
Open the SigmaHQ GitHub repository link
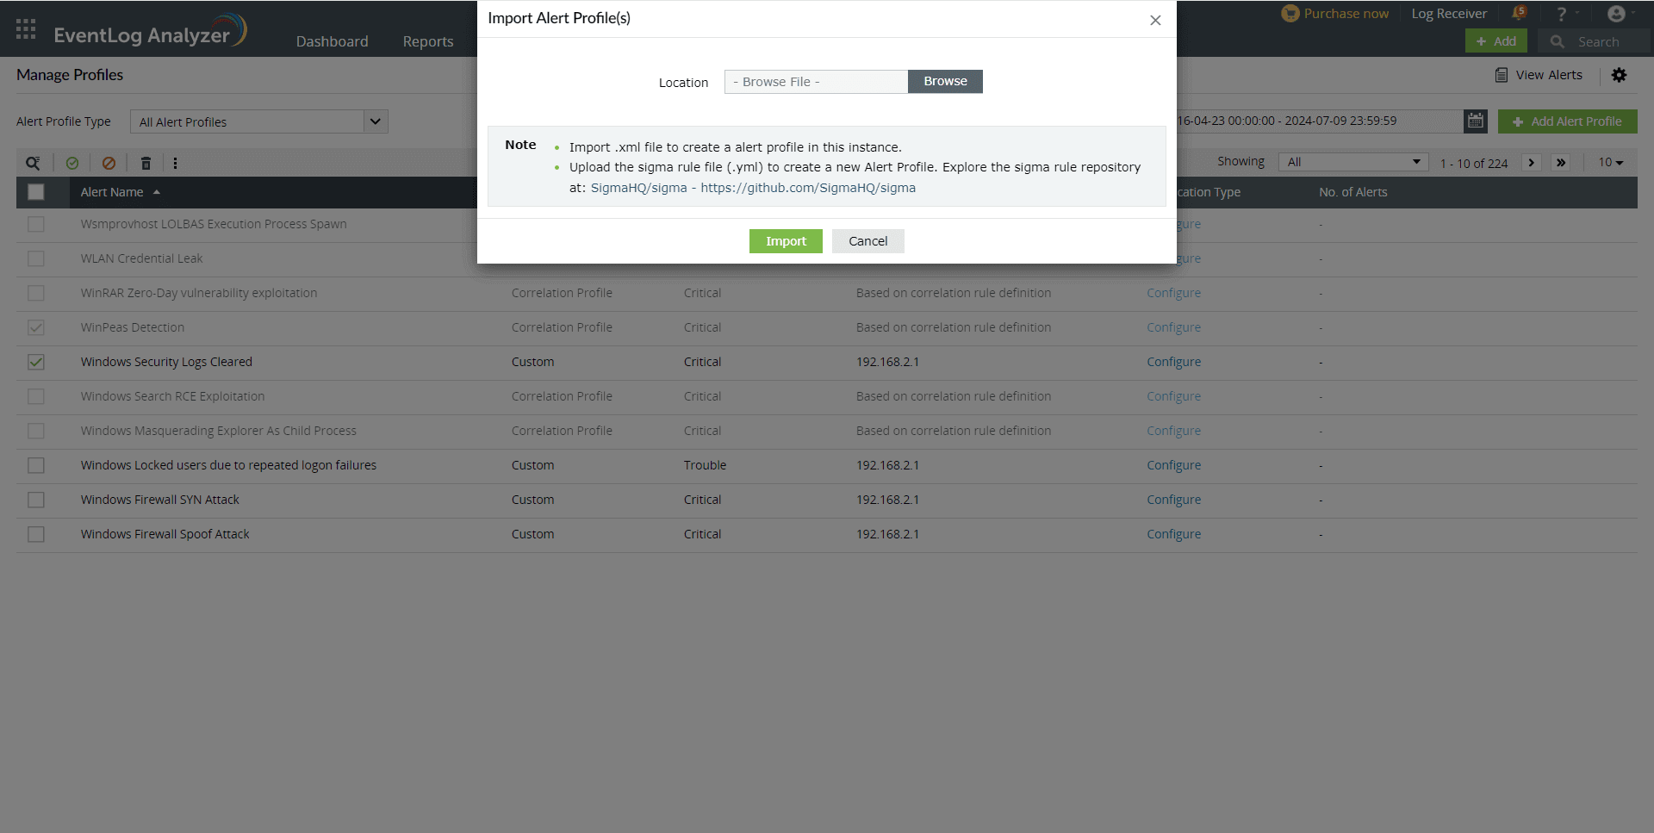pos(807,188)
